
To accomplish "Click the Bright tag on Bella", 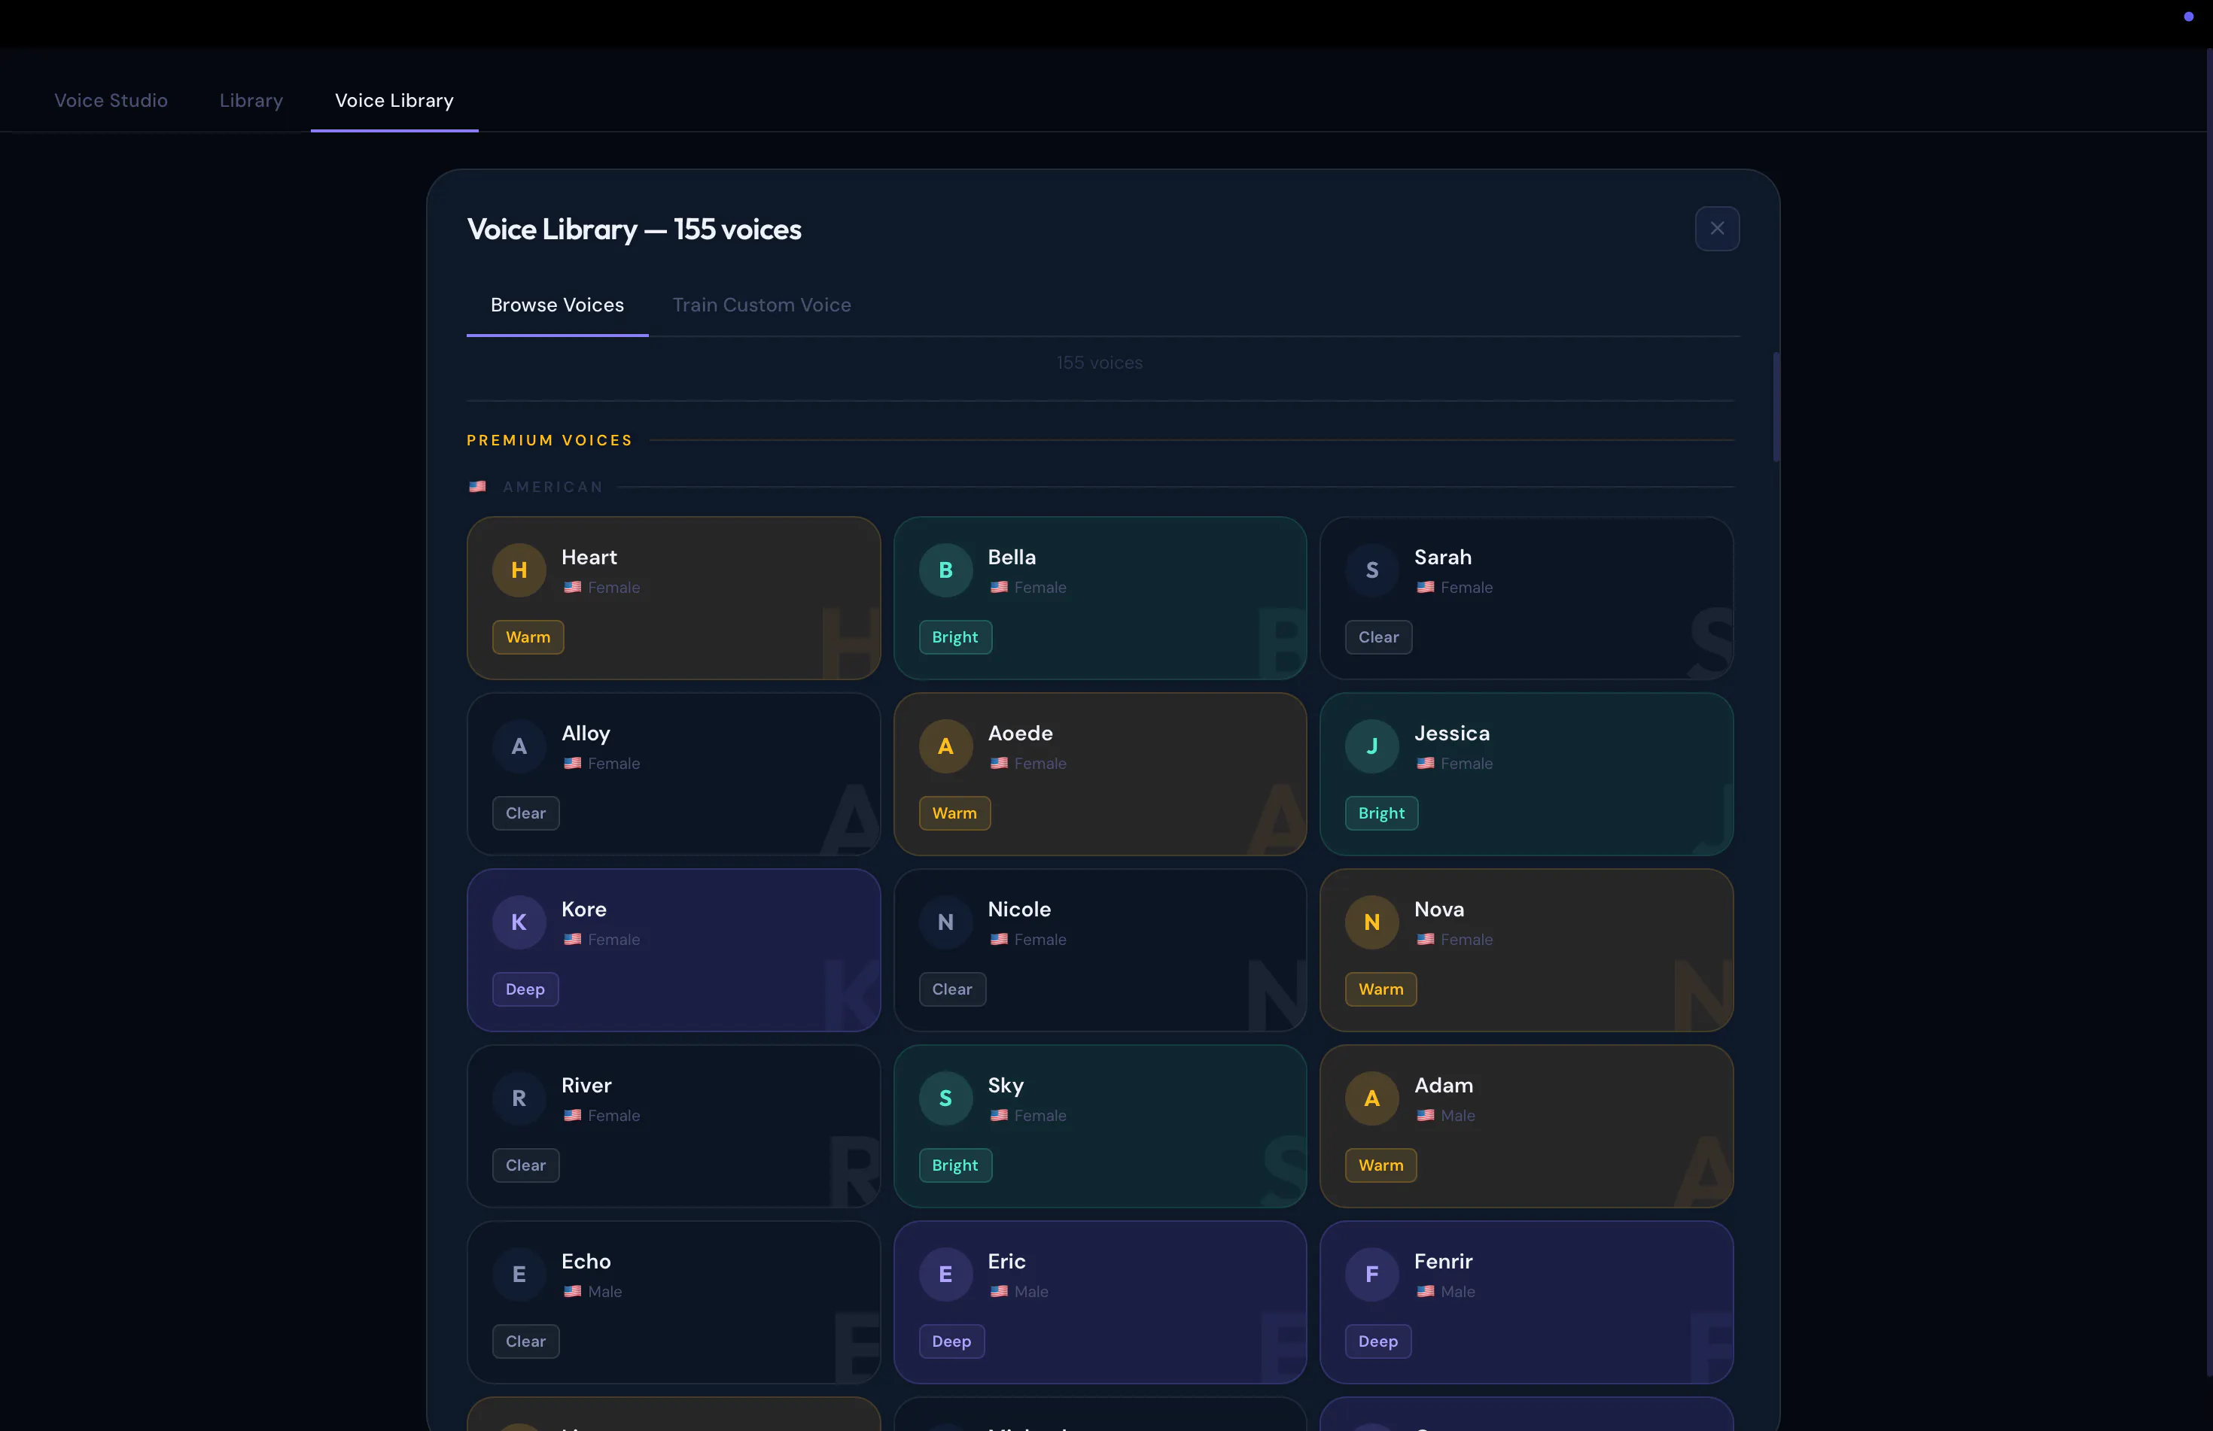I will 954,637.
